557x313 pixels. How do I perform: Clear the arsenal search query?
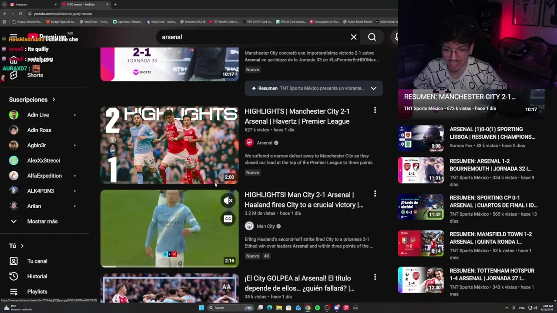tap(354, 37)
